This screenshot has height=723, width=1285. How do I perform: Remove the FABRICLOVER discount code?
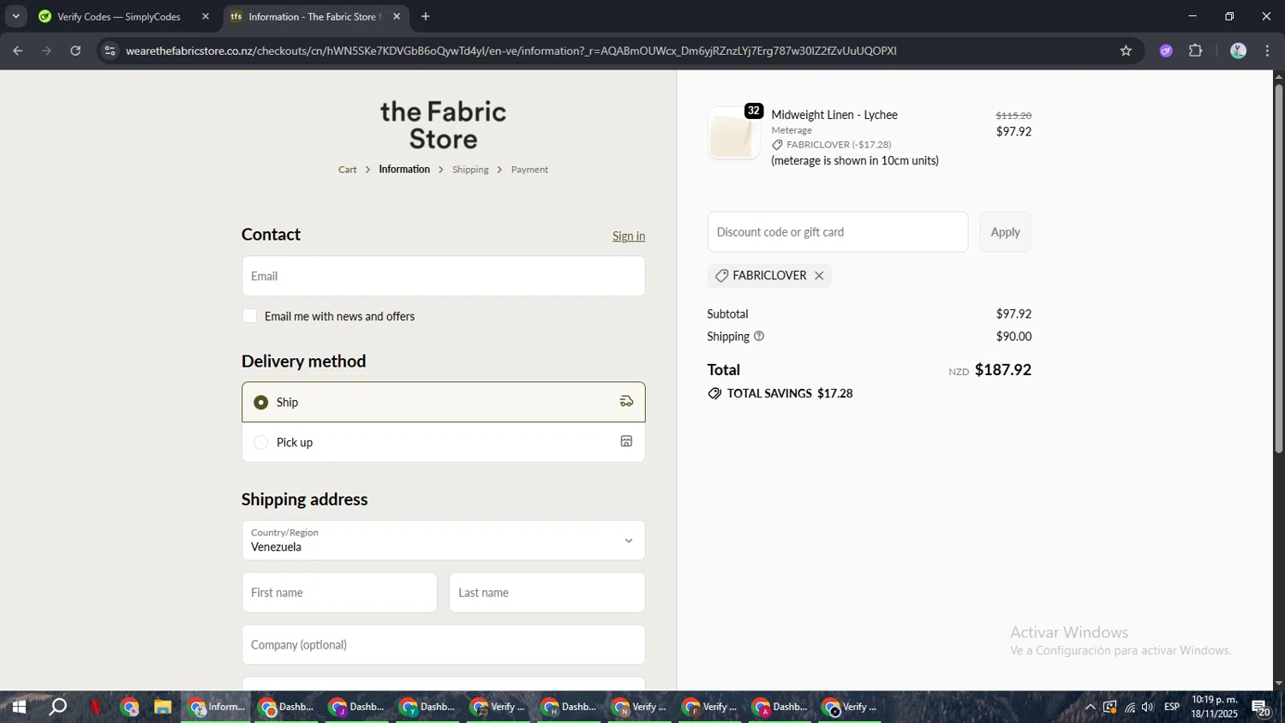pos(819,276)
